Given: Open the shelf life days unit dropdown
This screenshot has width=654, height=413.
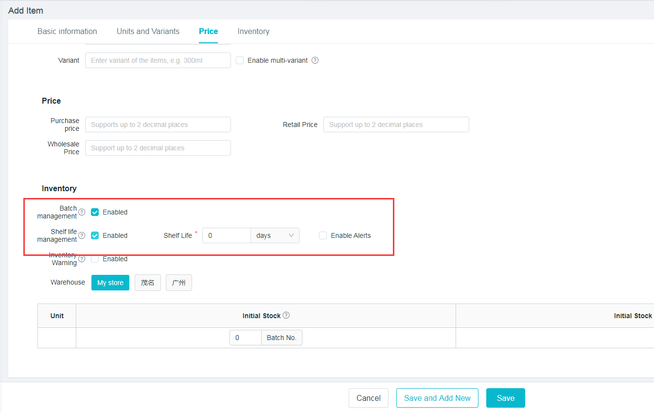Looking at the screenshot, I should [x=275, y=235].
